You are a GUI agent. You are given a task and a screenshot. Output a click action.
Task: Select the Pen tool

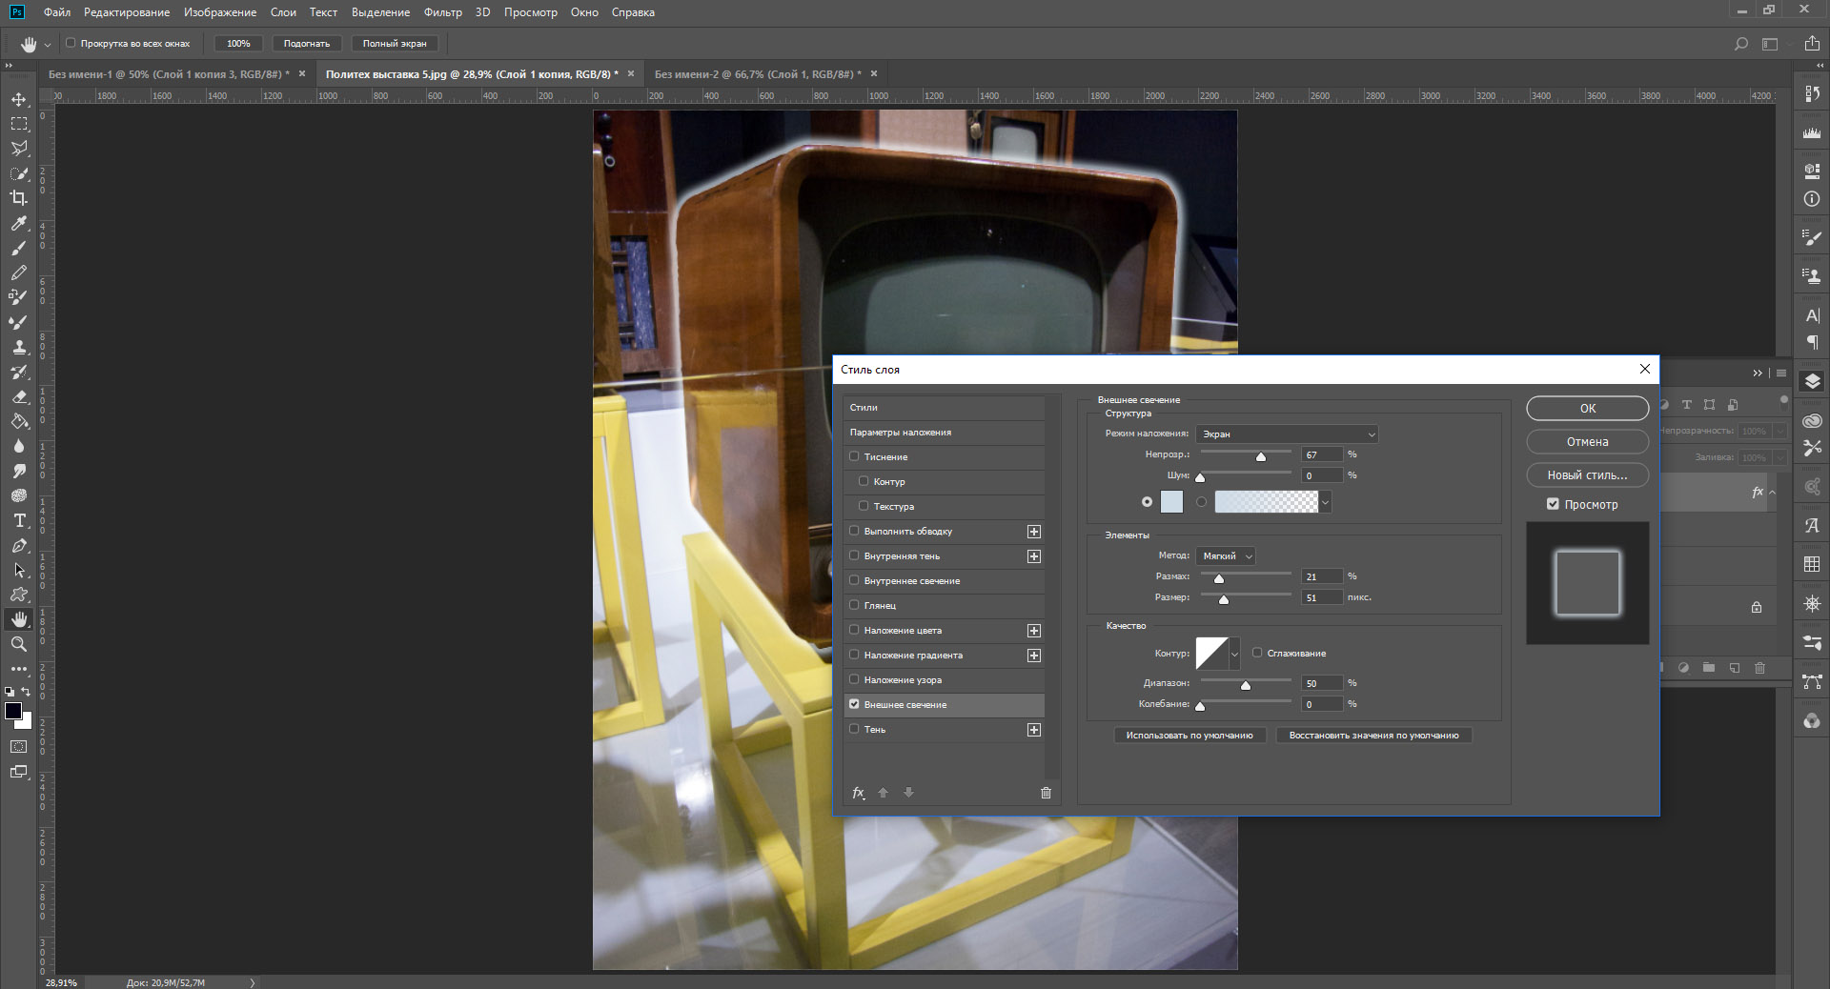[19, 545]
